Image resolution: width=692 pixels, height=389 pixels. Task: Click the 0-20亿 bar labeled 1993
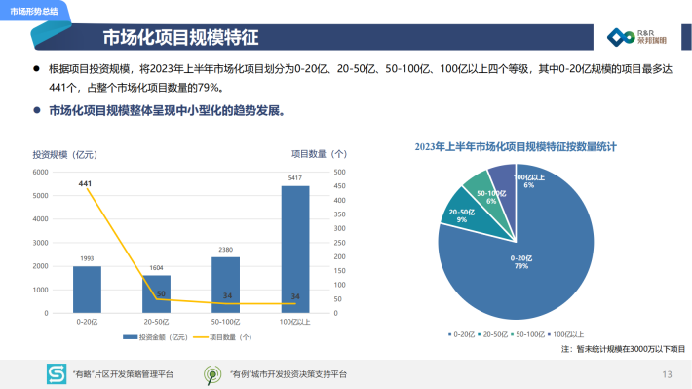coord(87,290)
